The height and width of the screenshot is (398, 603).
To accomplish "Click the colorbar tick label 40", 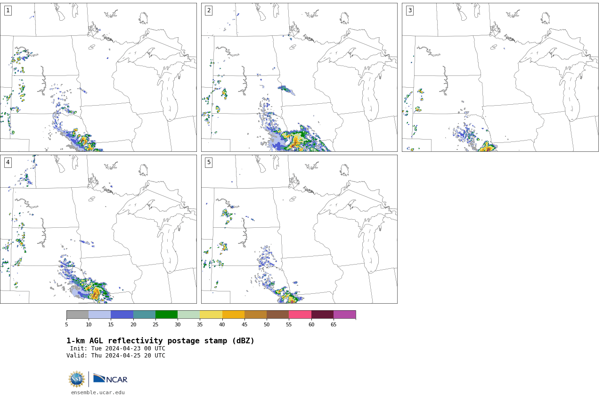I will tap(222, 324).
